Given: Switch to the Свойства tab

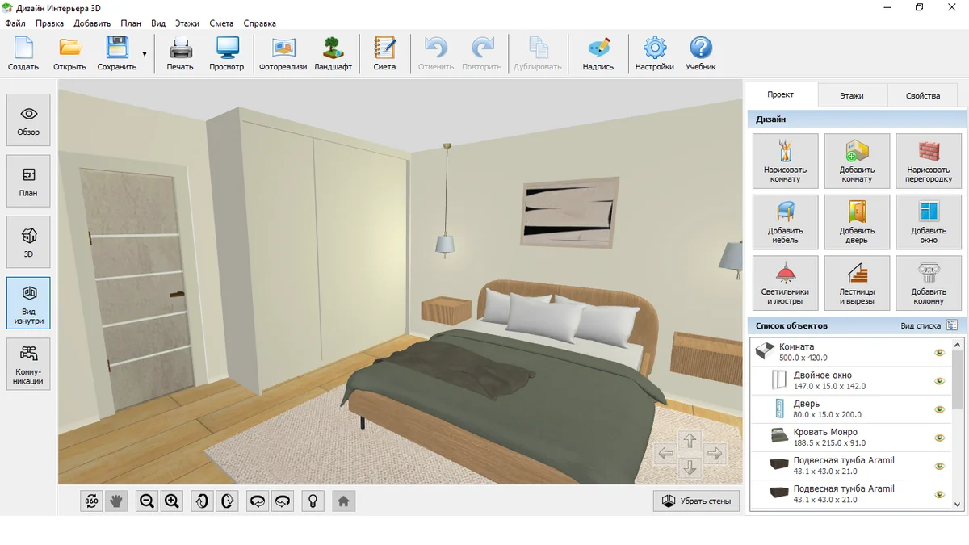Looking at the screenshot, I should tap(922, 95).
